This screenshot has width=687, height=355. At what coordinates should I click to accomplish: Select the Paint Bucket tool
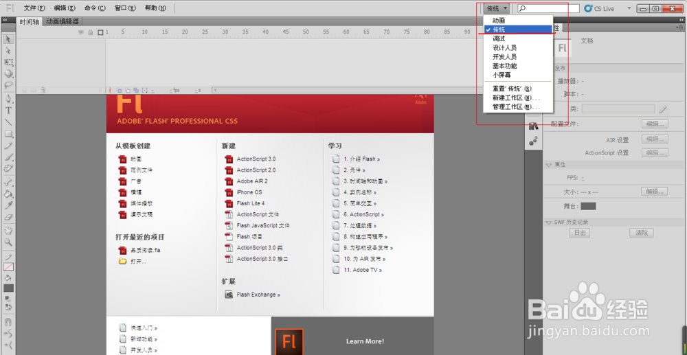point(8,193)
